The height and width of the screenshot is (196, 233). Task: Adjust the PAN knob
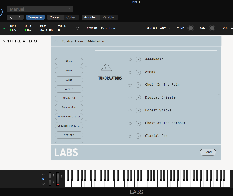(x=212, y=28)
